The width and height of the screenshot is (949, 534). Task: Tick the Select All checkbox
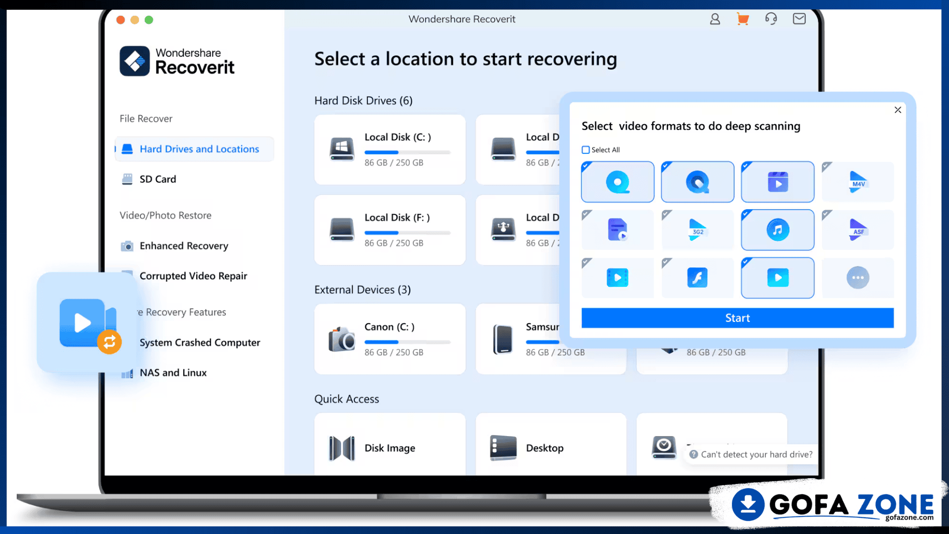[x=586, y=150]
